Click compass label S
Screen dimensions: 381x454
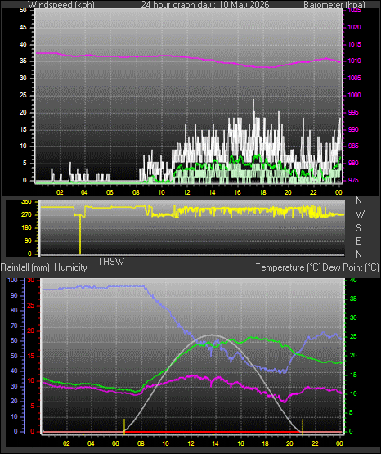[x=358, y=228]
